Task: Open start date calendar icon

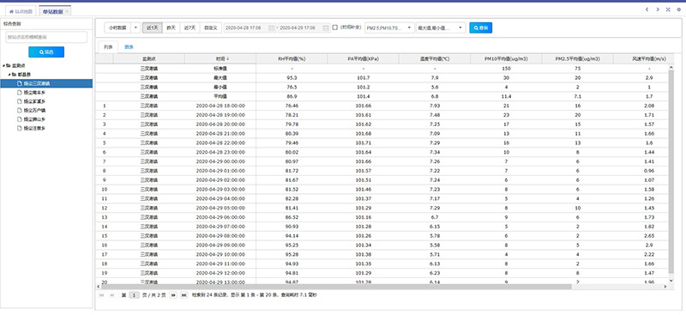Action: click(271, 27)
